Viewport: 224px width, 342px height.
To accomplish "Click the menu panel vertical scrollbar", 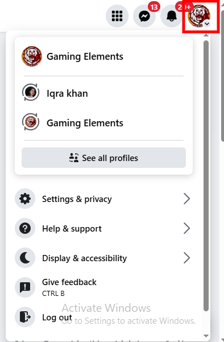I will (206, 175).
